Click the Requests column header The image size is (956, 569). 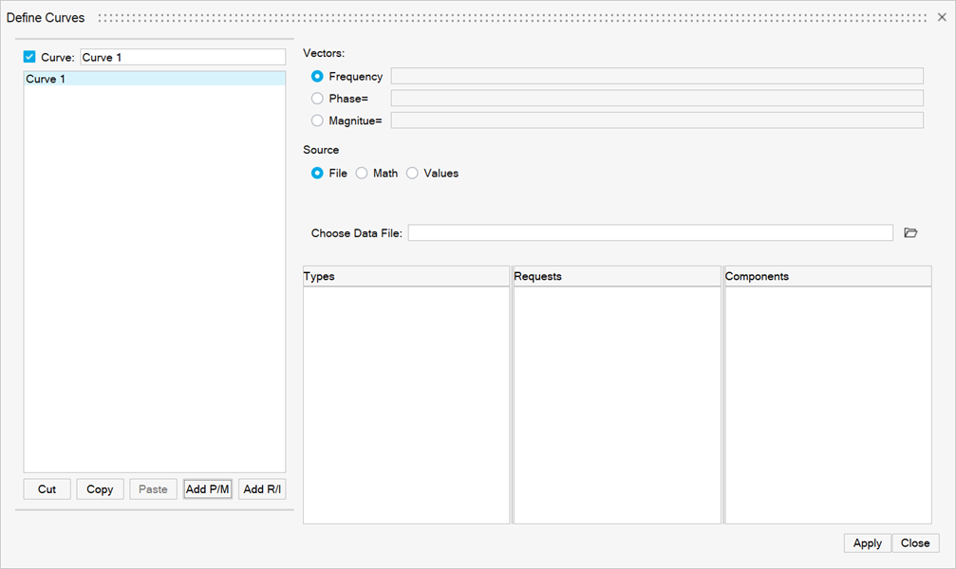617,277
